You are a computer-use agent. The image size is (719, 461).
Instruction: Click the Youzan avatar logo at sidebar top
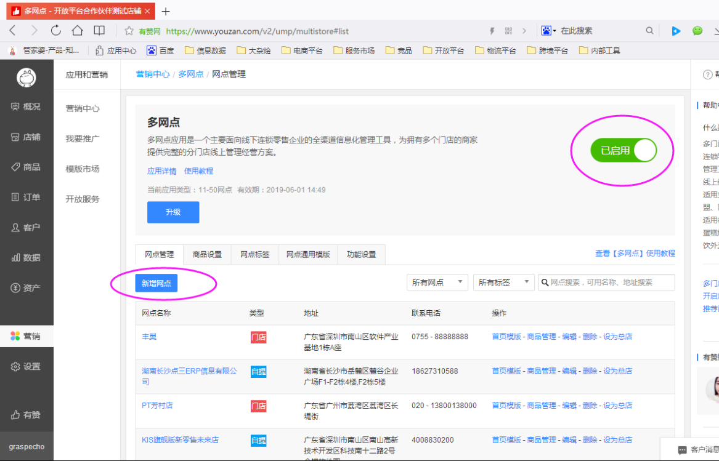(26, 78)
